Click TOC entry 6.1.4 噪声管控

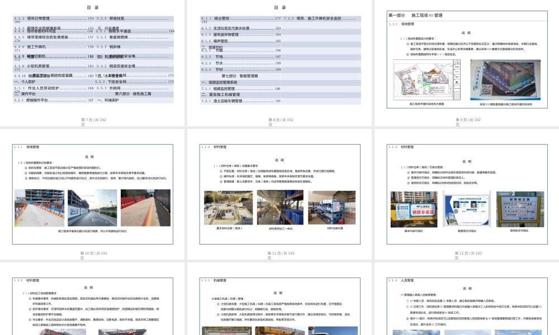[240, 41]
